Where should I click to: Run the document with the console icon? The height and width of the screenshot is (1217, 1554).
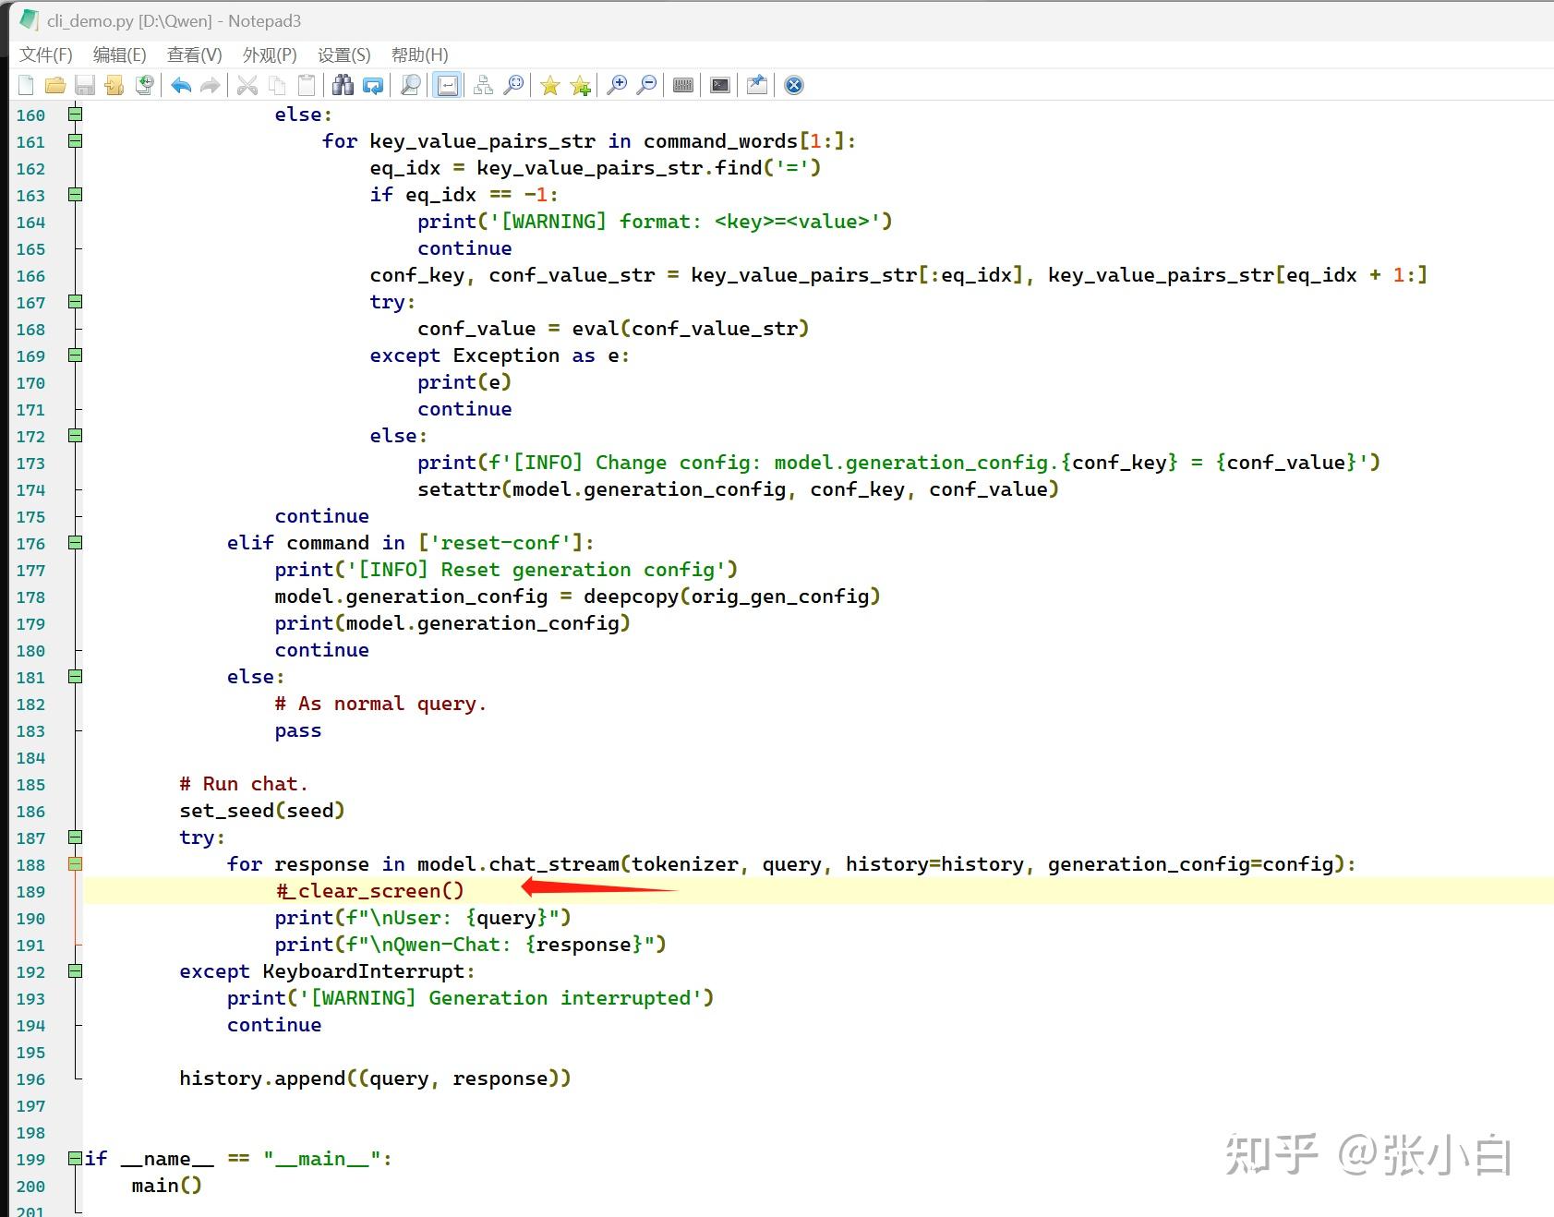[x=719, y=85]
